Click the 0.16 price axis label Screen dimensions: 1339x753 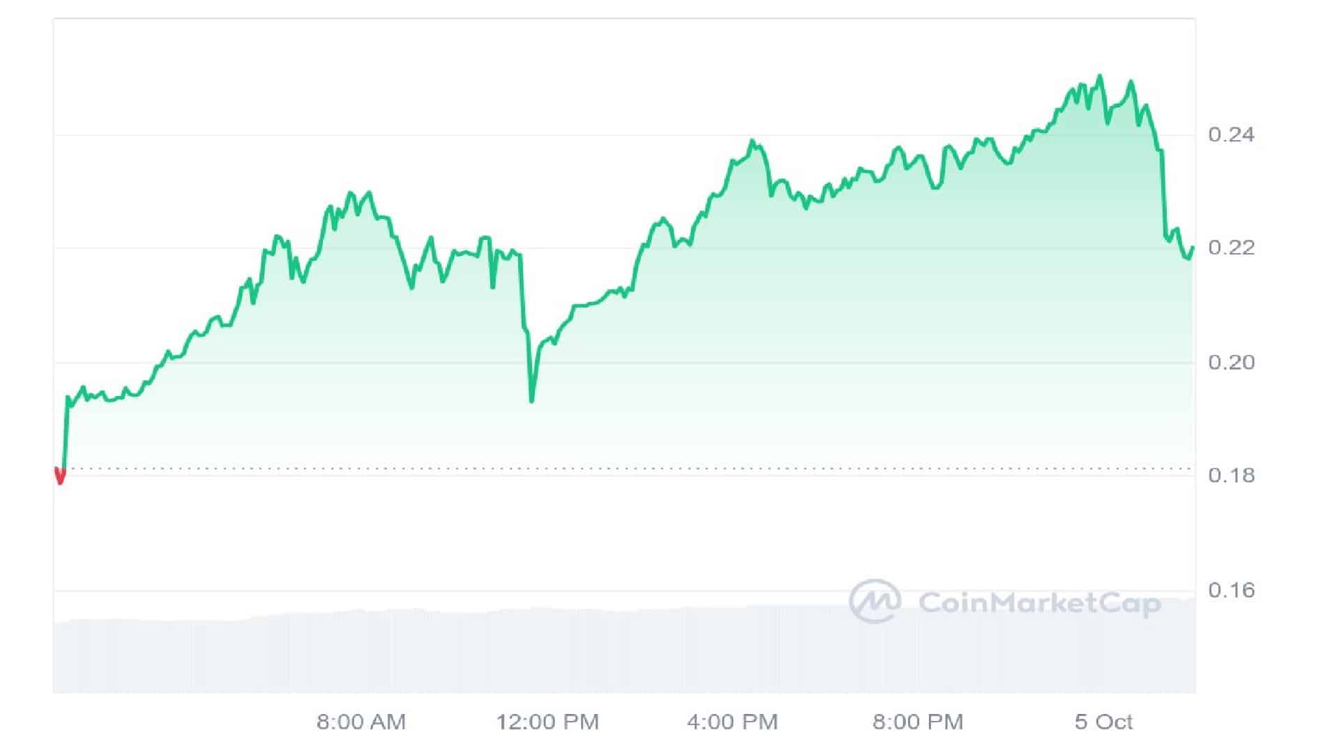tap(1231, 591)
